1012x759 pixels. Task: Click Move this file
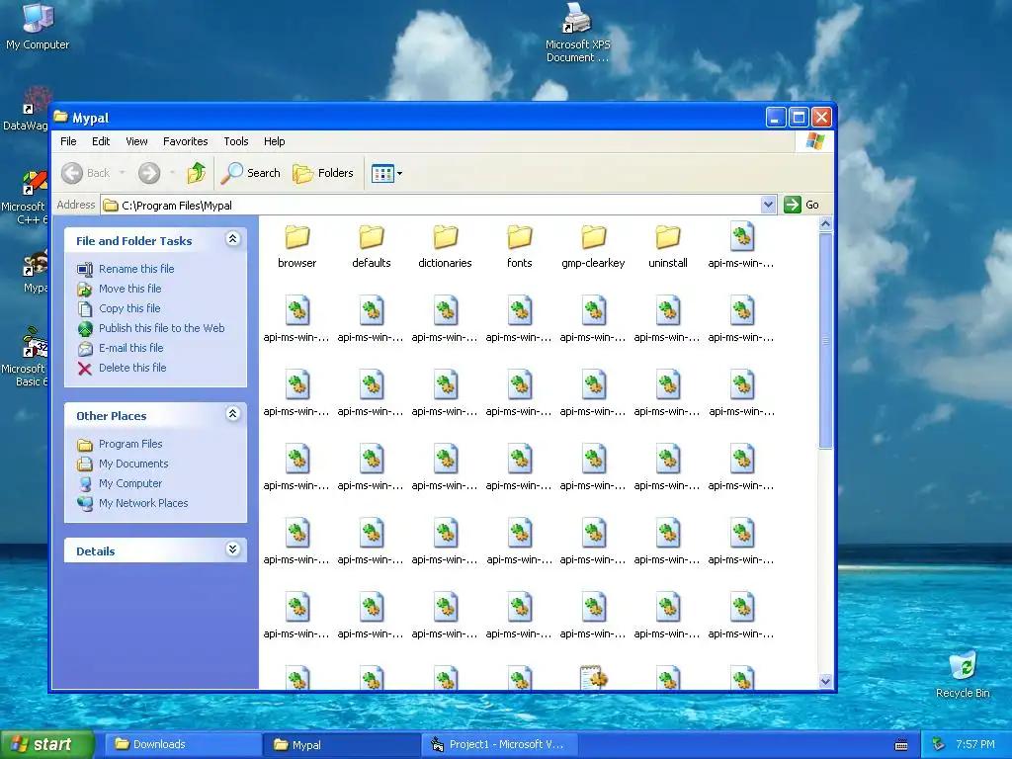tap(129, 289)
